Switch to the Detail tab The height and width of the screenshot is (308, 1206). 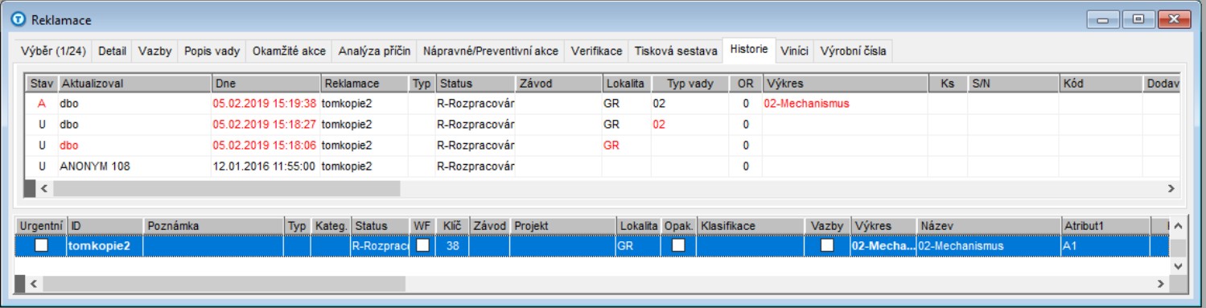pyautogui.click(x=113, y=51)
